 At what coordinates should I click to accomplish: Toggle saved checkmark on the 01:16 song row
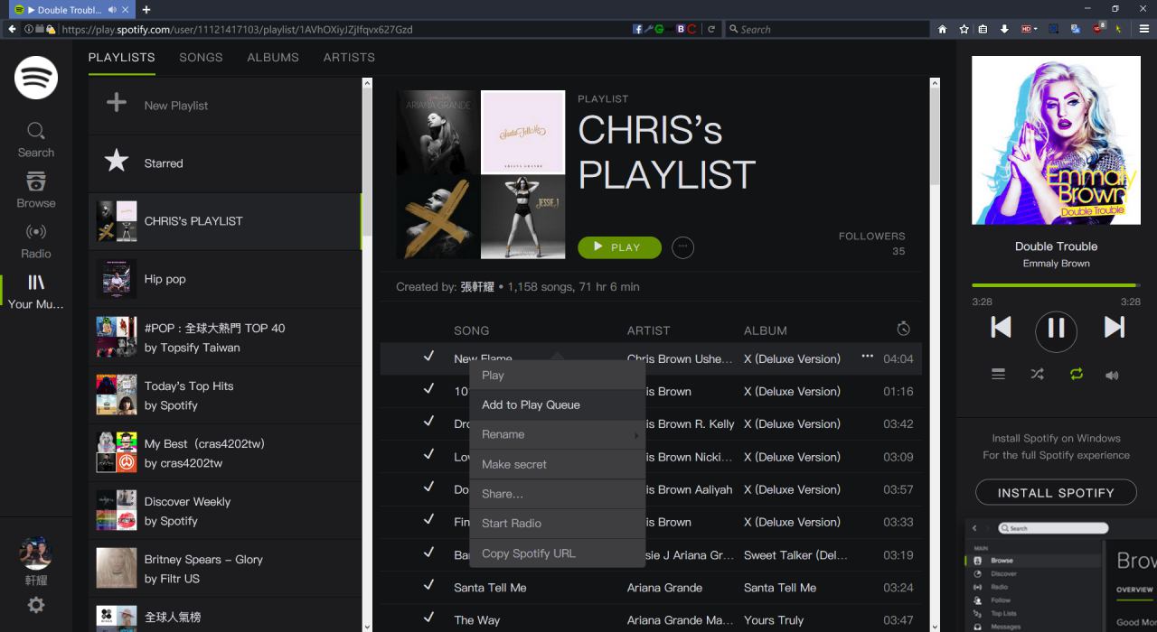[x=428, y=389]
